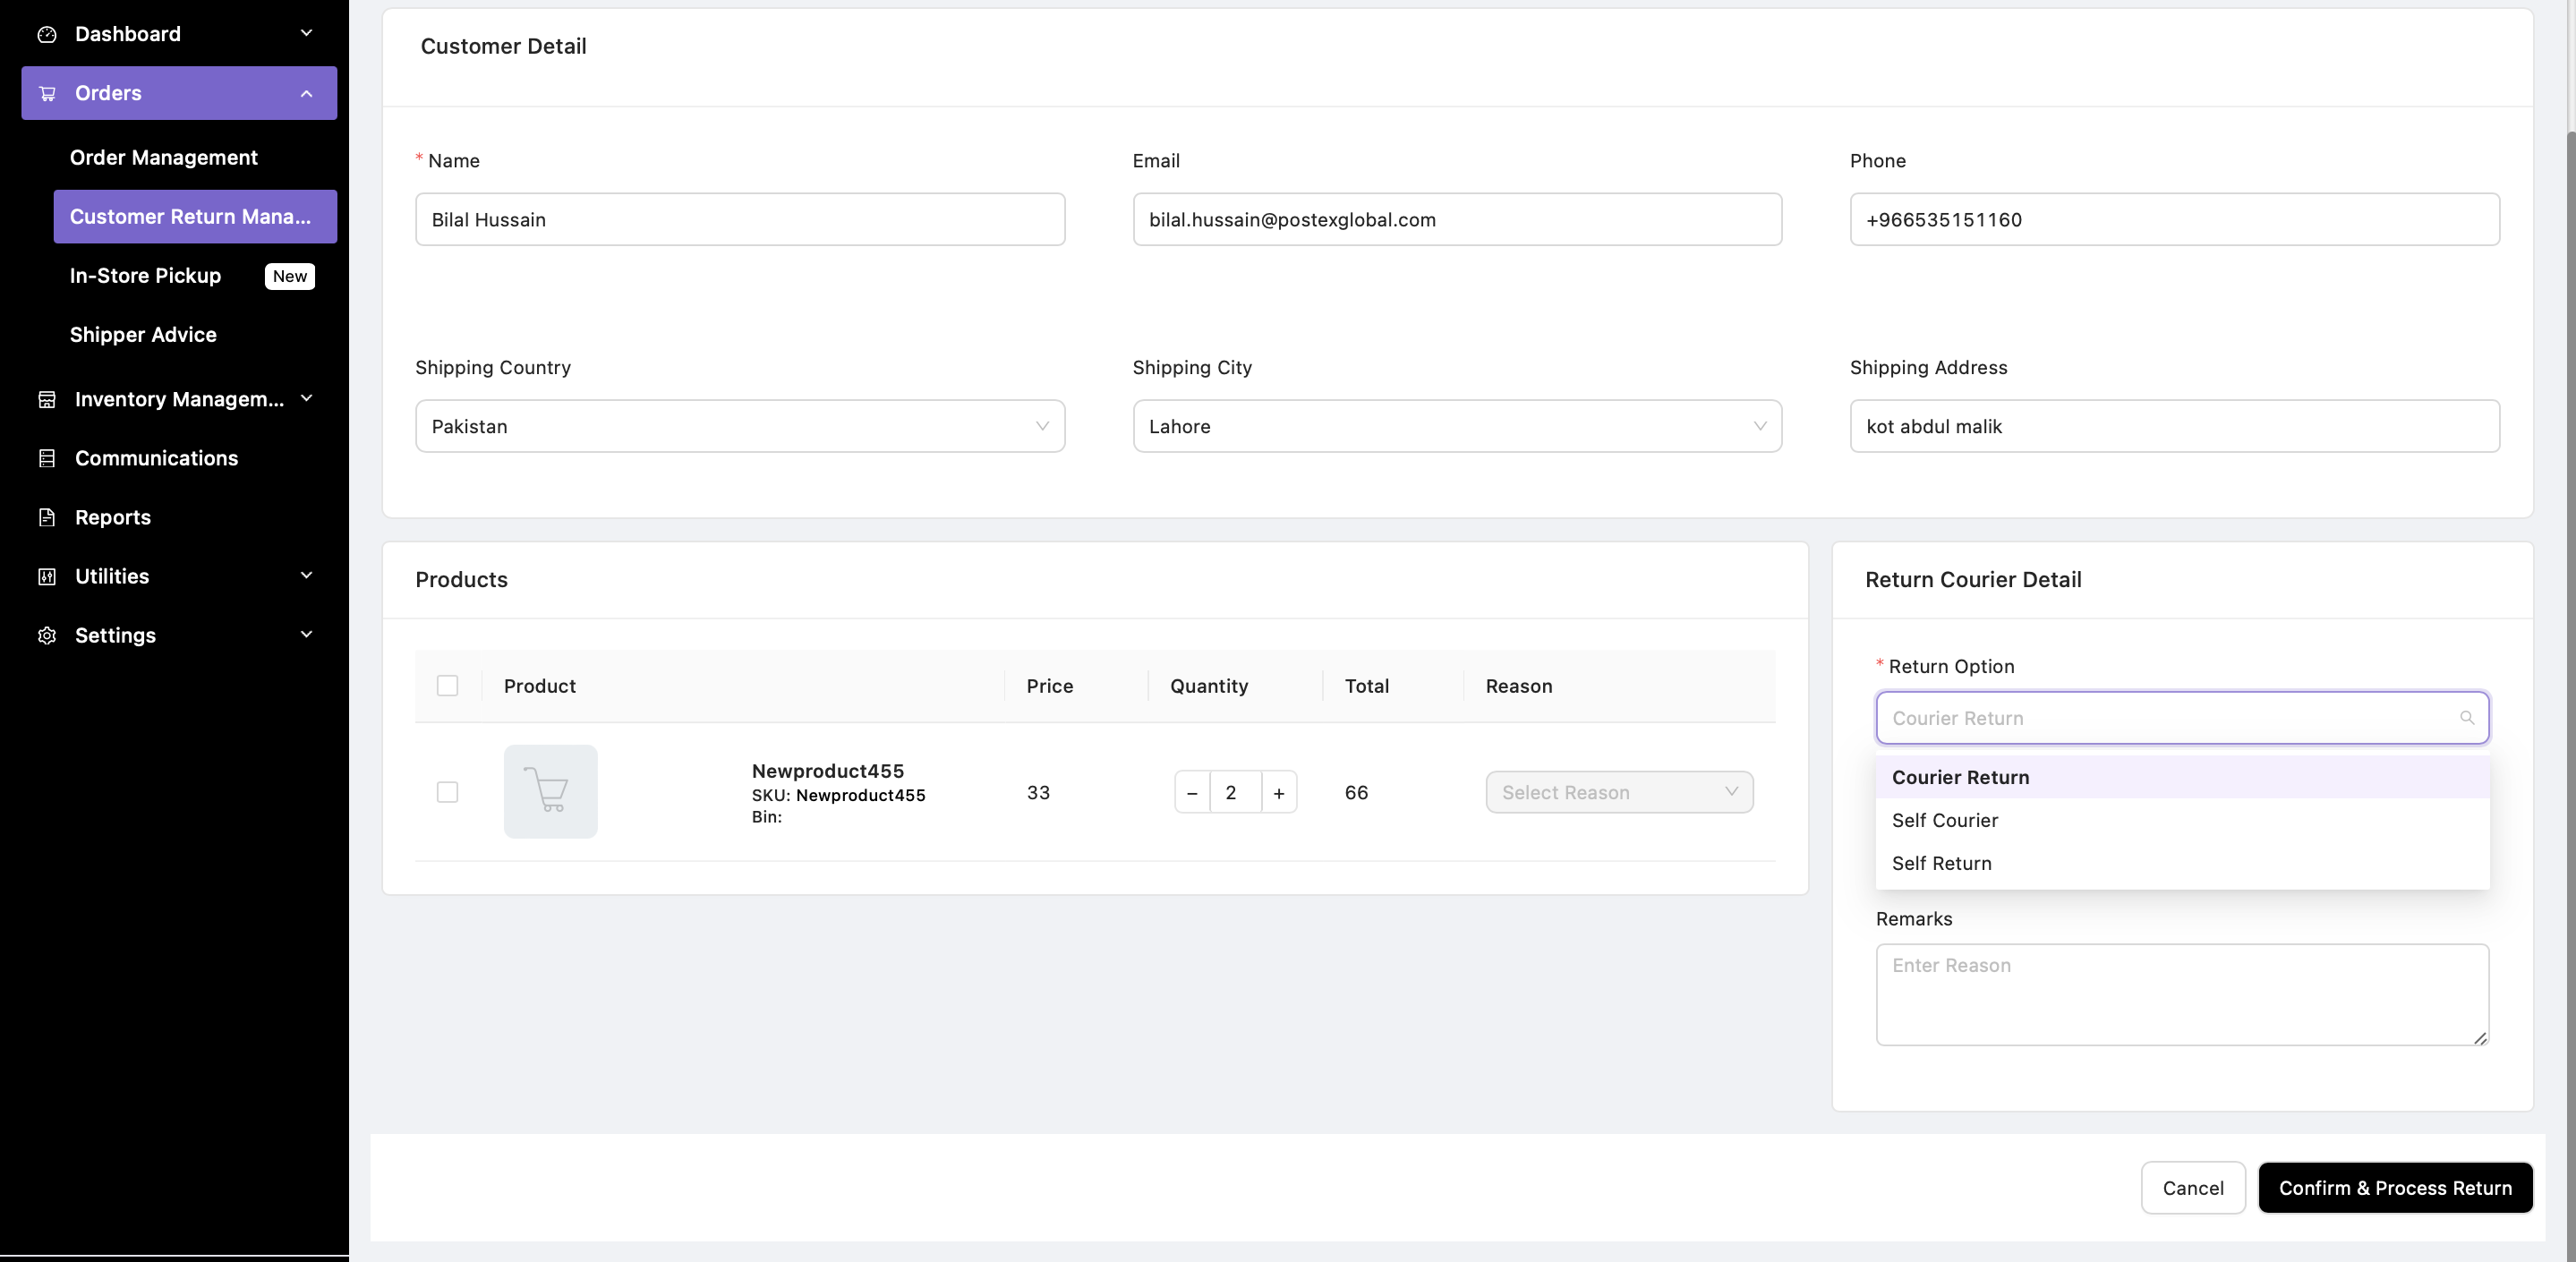This screenshot has width=2576, height=1262.
Task: Click the Orders cart icon in sidebar
Action: [47, 93]
